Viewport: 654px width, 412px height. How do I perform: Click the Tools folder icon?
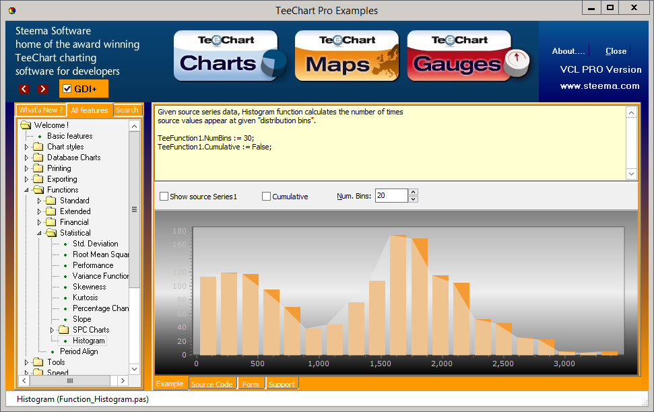[x=38, y=362]
